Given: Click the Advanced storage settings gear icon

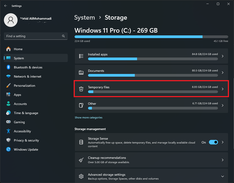Looking at the screenshot, I should point(81,176).
